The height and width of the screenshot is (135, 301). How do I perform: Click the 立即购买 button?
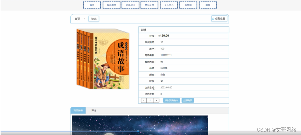coord(188,100)
